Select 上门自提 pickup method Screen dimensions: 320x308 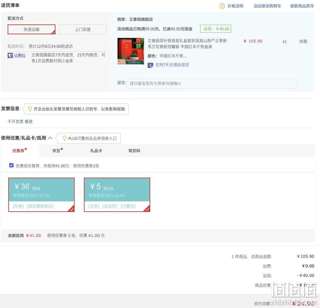[83, 29]
